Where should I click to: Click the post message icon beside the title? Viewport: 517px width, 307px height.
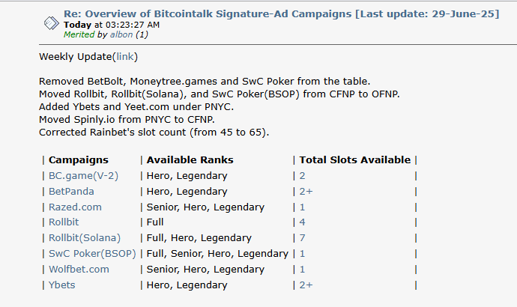(x=52, y=23)
